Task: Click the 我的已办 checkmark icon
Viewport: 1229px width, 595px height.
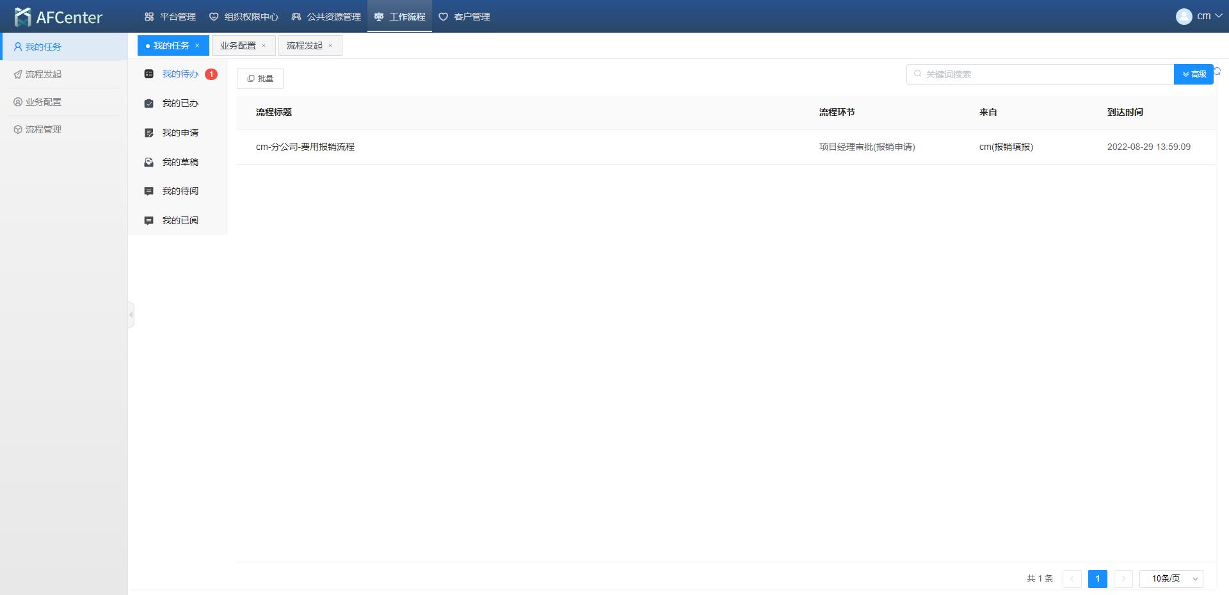Action: (x=149, y=104)
